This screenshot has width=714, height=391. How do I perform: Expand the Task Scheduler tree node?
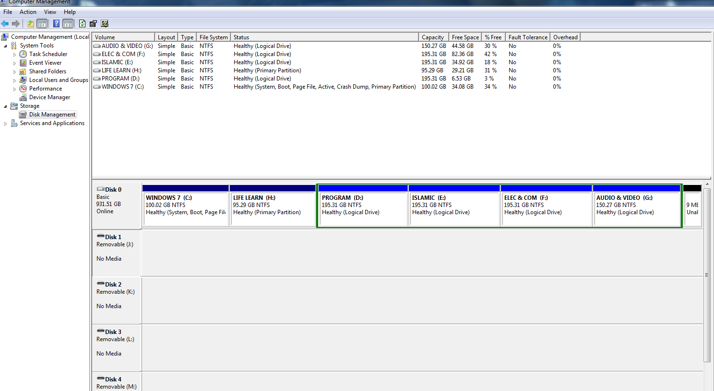click(14, 55)
